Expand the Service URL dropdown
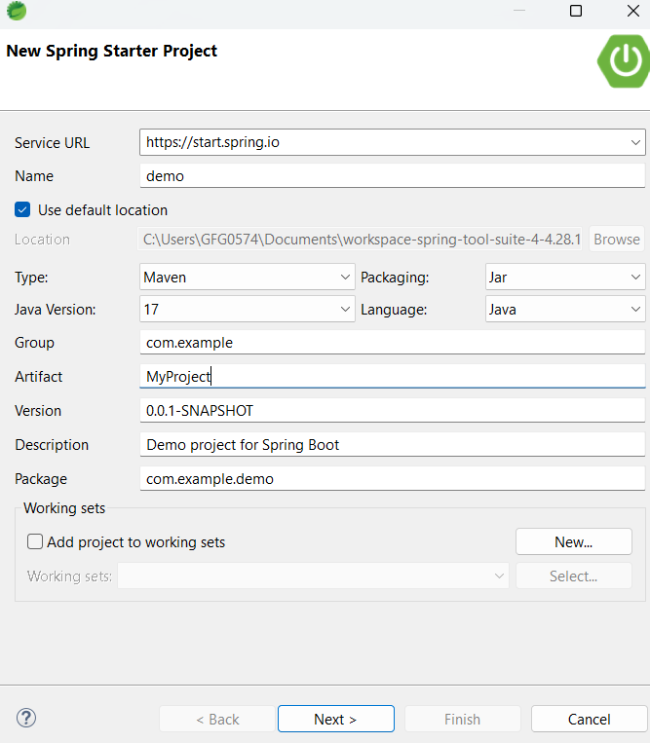Screen dimensions: 650x743 pos(635,142)
